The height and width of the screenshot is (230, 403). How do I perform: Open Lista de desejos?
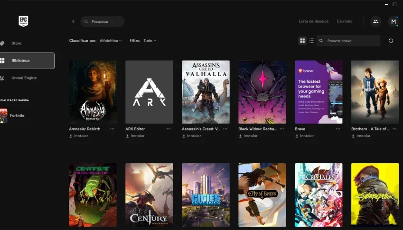[314, 21]
